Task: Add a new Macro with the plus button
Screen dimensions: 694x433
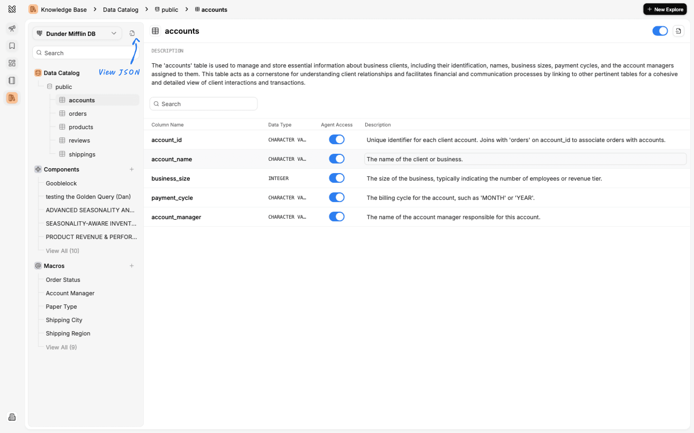Action: pos(131,266)
